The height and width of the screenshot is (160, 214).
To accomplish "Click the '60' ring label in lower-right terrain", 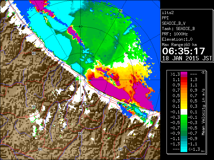I will [x=120, y=149].
